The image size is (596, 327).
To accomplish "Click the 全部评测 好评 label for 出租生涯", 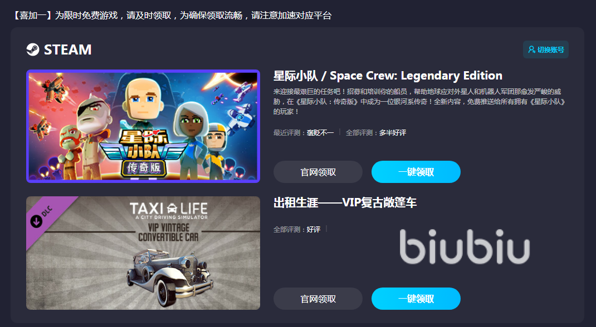I will tap(297, 229).
